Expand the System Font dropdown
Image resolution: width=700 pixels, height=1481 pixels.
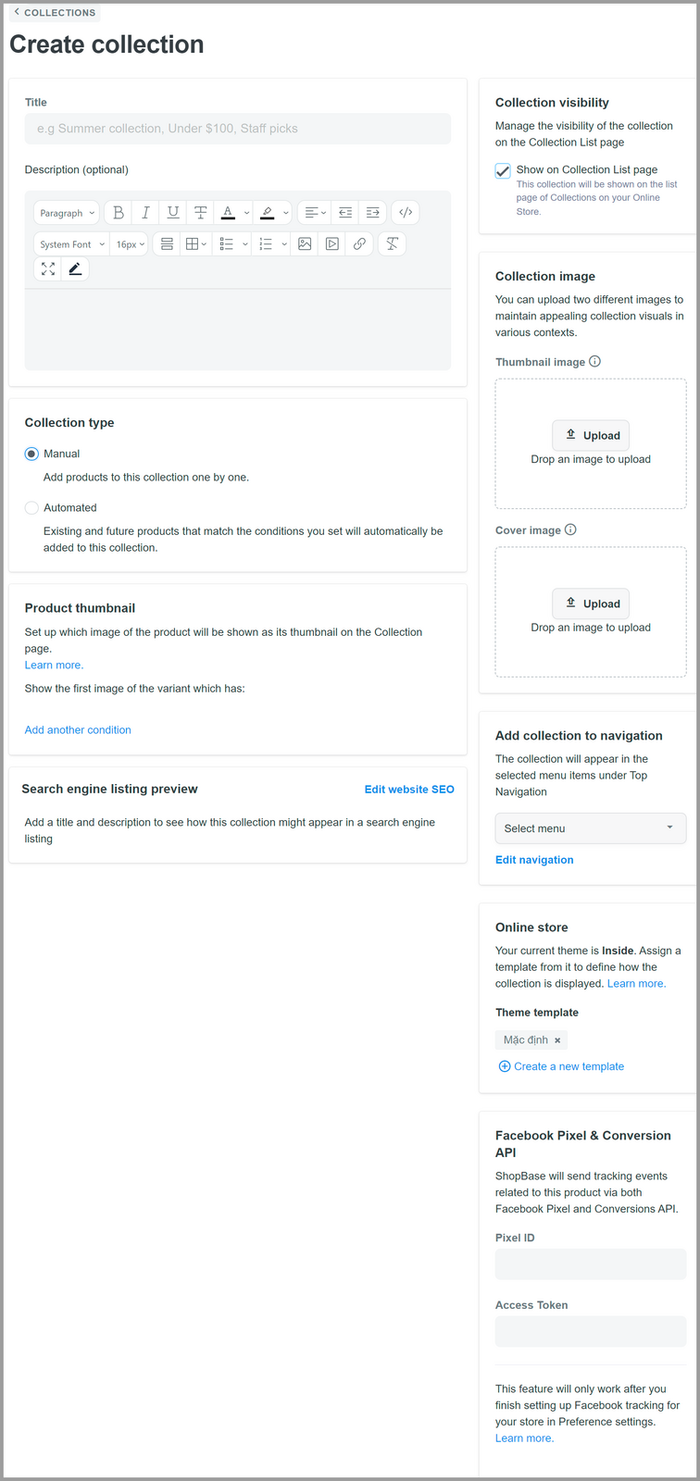72,244
